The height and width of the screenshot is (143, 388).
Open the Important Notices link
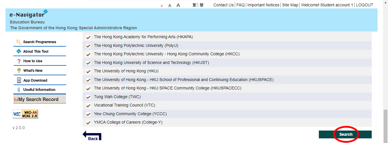pyautogui.click(x=263, y=5)
